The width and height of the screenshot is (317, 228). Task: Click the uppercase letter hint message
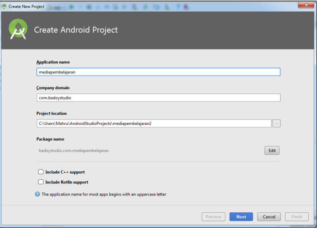(x=104, y=194)
